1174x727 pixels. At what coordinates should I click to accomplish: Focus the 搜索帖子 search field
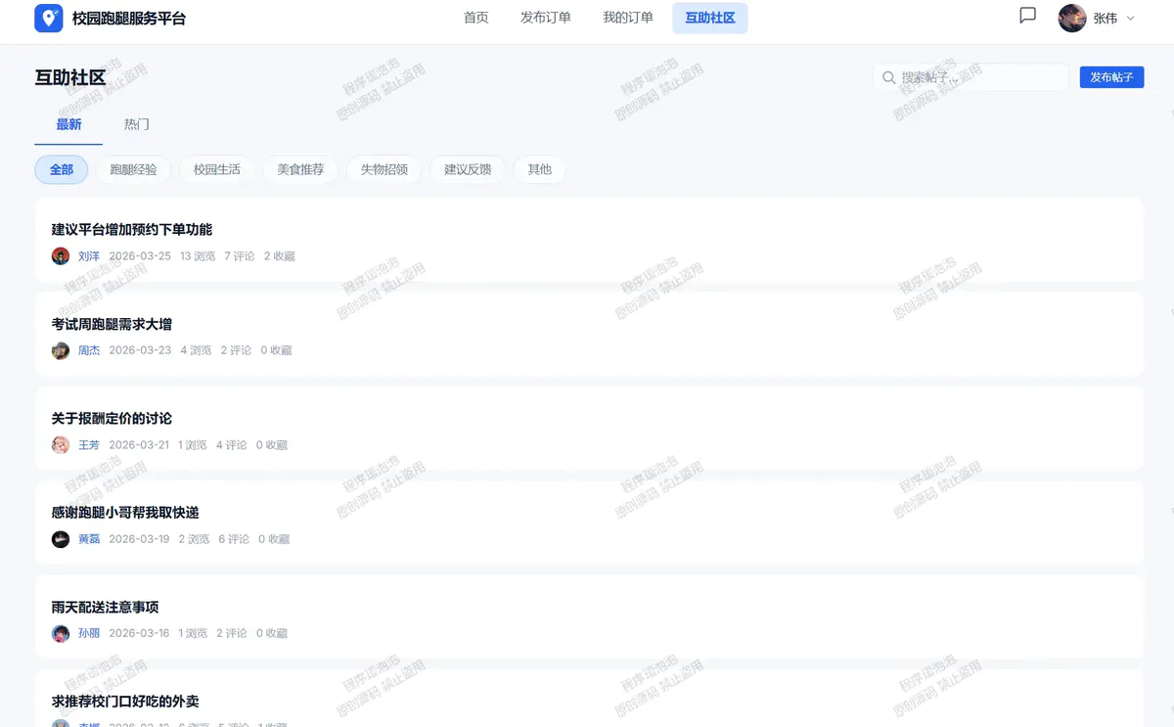(x=971, y=77)
